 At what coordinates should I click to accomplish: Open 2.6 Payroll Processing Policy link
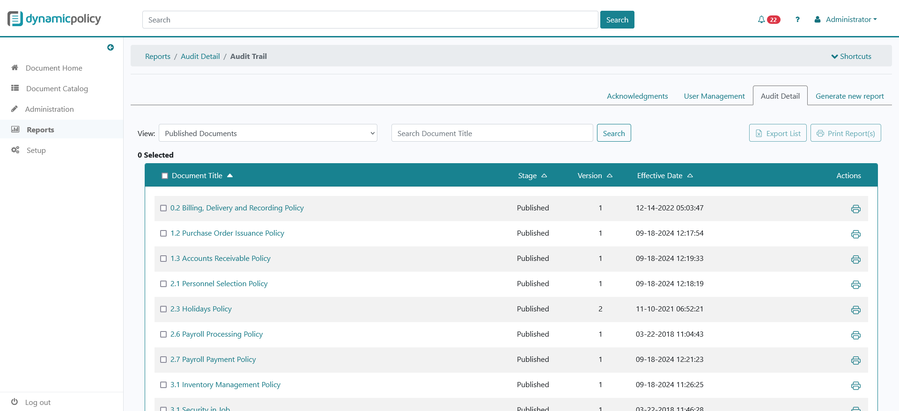click(216, 334)
